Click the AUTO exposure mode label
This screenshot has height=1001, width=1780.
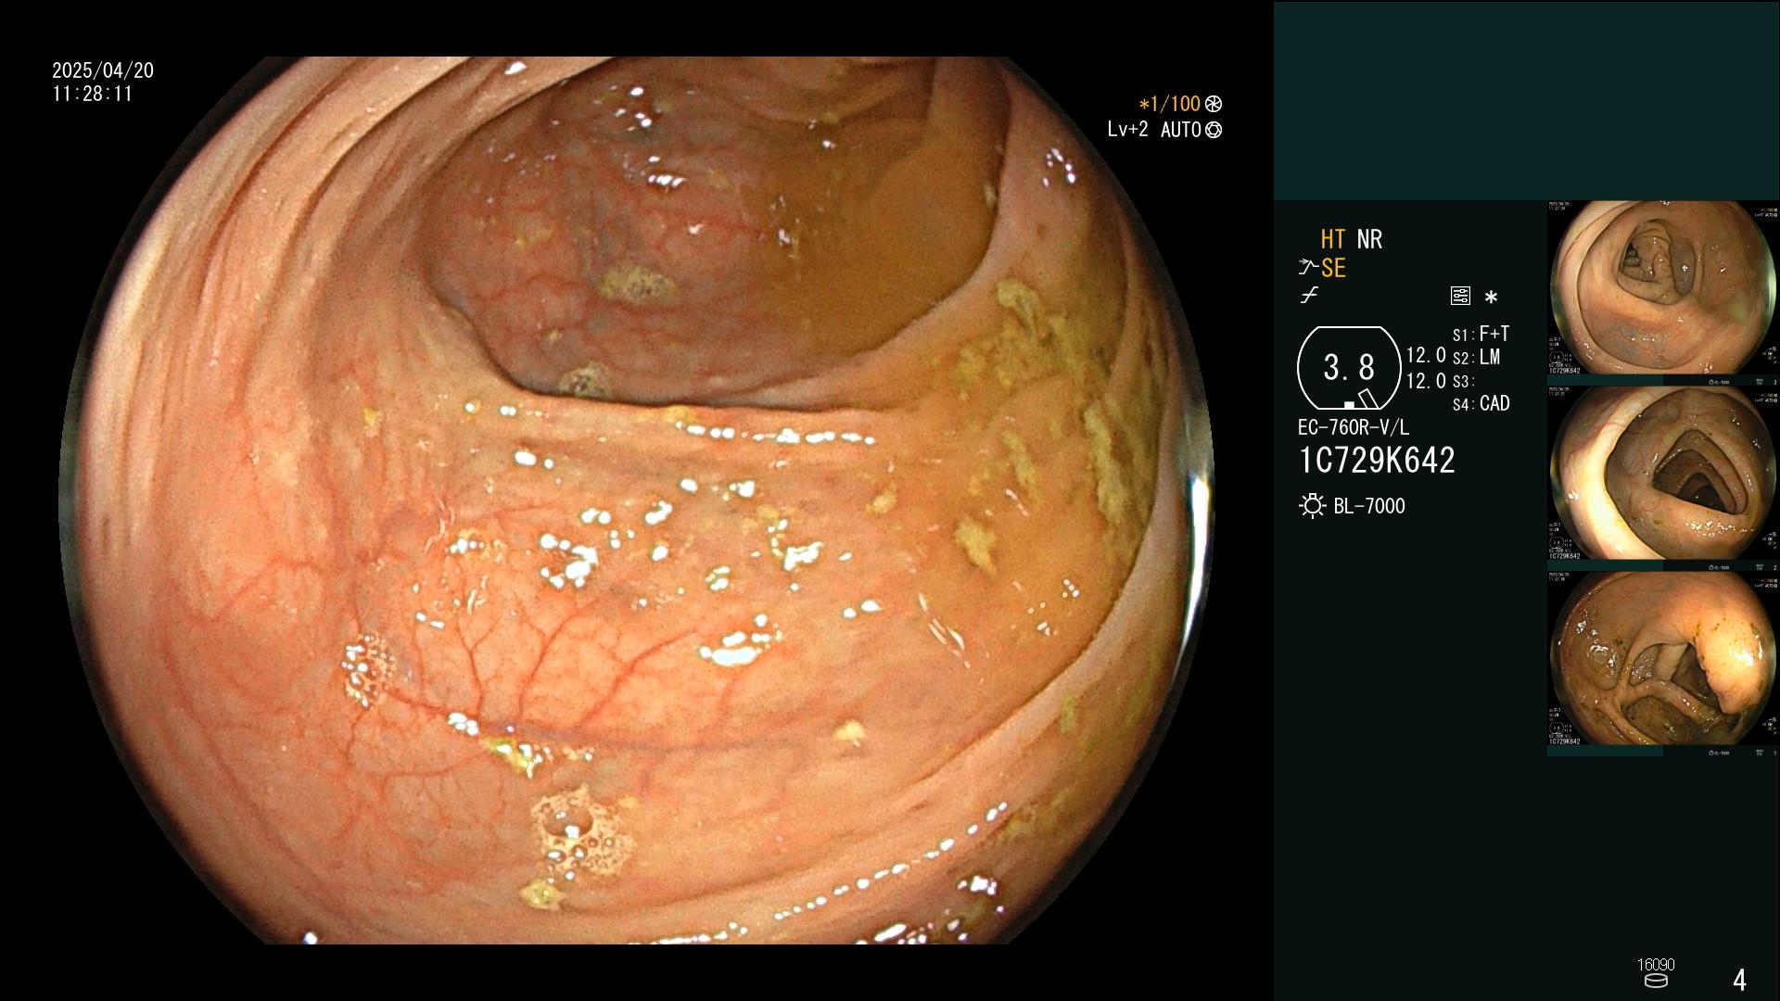(1181, 130)
